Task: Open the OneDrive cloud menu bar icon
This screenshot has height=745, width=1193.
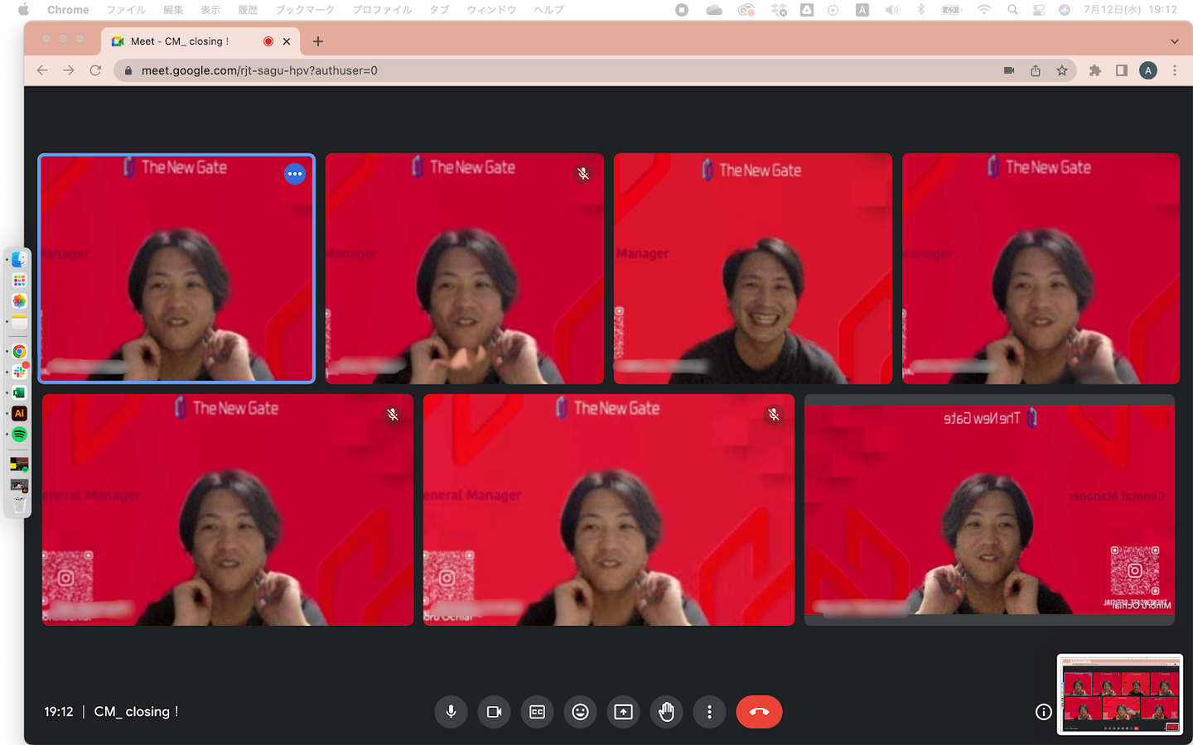Action: point(714,10)
